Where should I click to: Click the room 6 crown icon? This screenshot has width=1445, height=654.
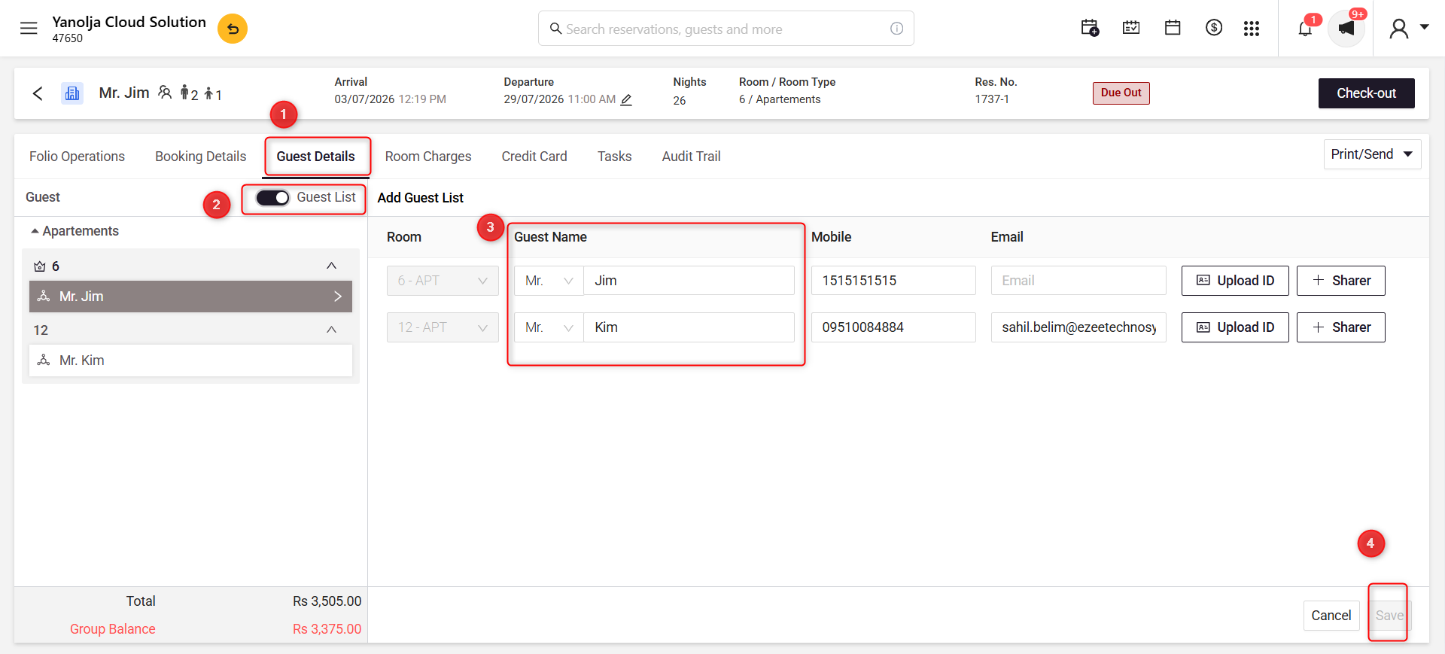(x=40, y=266)
